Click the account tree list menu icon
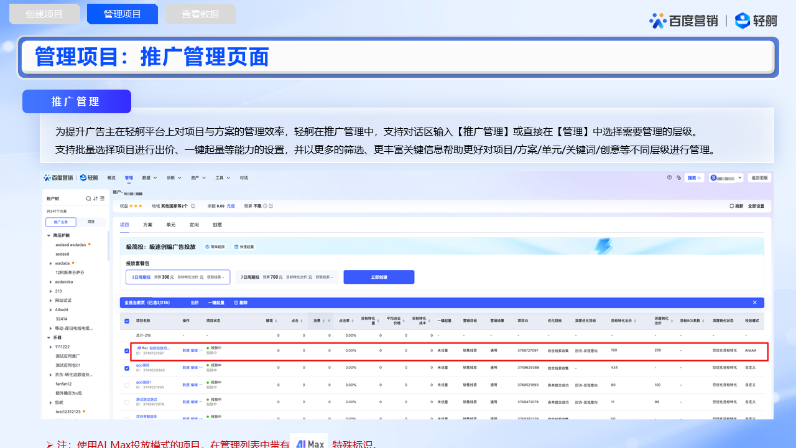 102,198
